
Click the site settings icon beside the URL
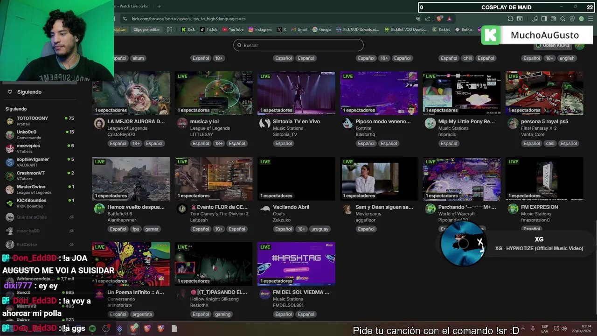click(124, 19)
